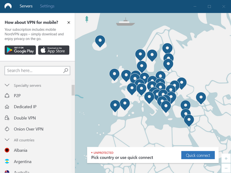231x173 pixels.
Task: Select the Norway map pin
Action: click(x=140, y=55)
